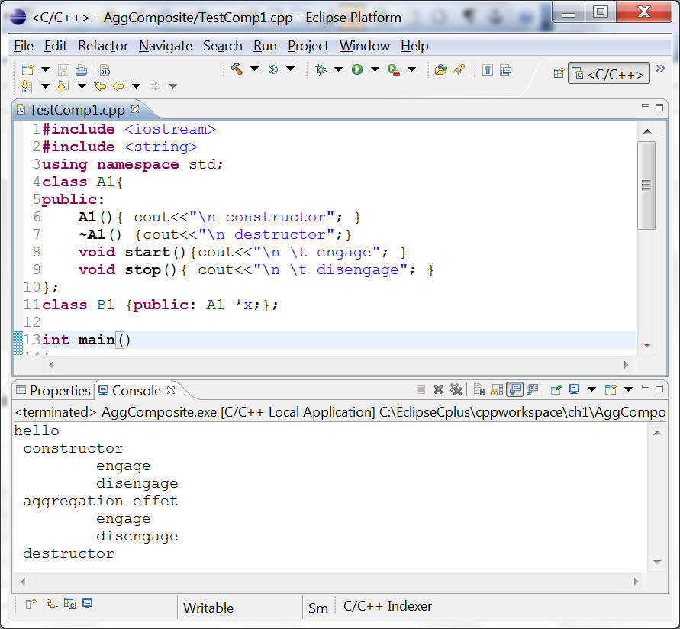Open the External Tools dropdown arrow
The width and height of the screenshot is (680, 629).
[412, 69]
